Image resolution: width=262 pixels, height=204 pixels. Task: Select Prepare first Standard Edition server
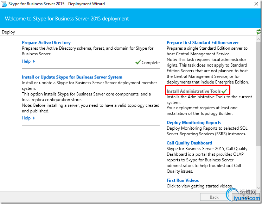(203, 43)
